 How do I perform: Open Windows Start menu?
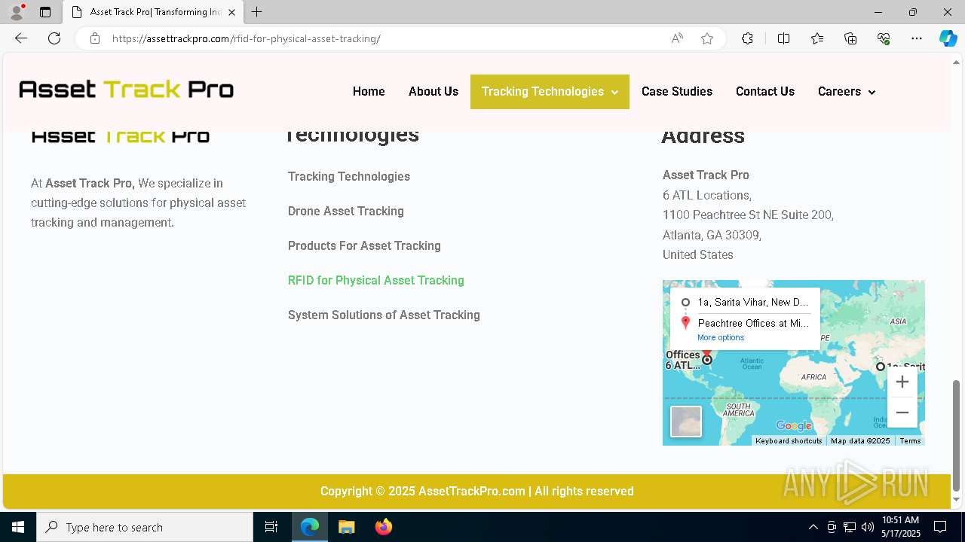coord(18,527)
